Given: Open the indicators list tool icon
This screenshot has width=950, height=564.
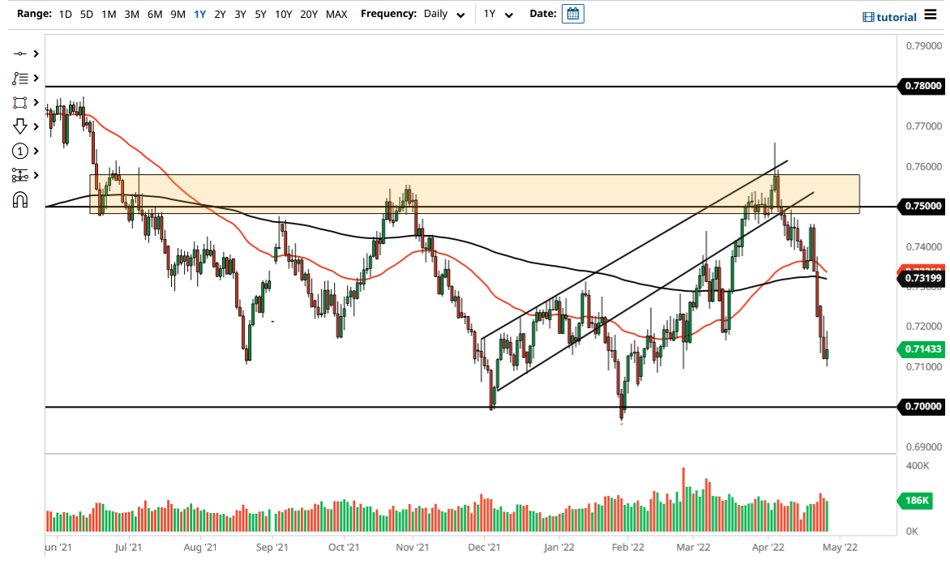Looking at the screenshot, I should coord(18,77).
